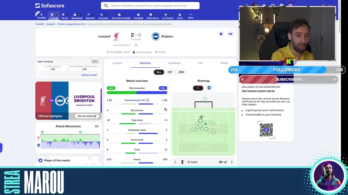Select Liverpool Asian handicap odds 1.93

(x=52, y=68)
